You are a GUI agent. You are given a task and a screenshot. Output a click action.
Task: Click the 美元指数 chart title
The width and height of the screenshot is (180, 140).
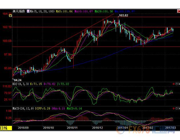(x=19, y=11)
